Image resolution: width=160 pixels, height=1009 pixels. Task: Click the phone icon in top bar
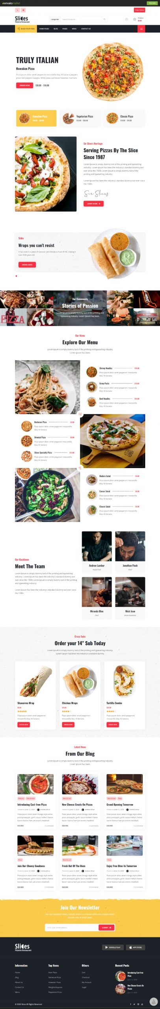17,10
